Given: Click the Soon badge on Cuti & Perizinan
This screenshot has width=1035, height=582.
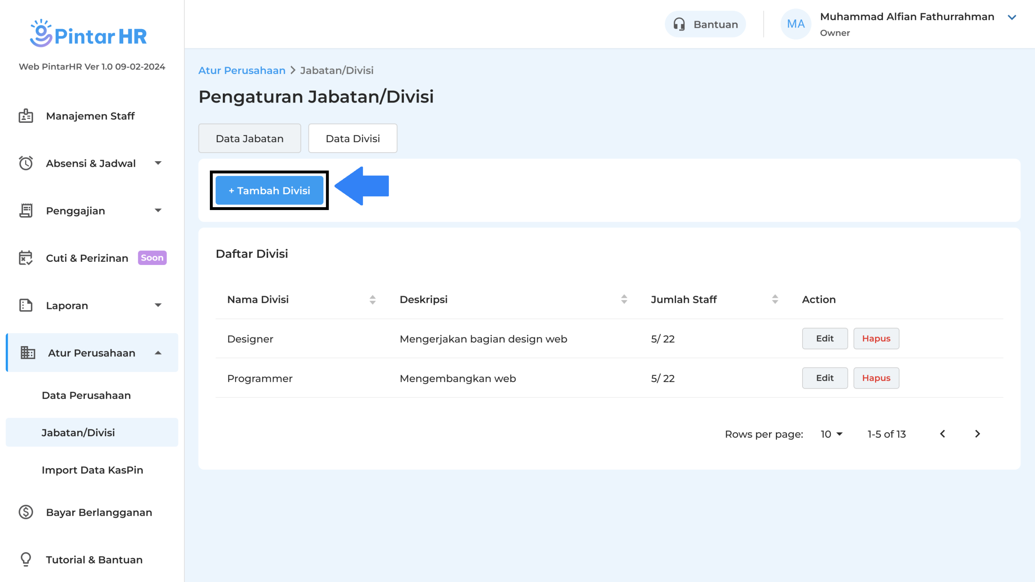Looking at the screenshot, I should click(152, 258).
